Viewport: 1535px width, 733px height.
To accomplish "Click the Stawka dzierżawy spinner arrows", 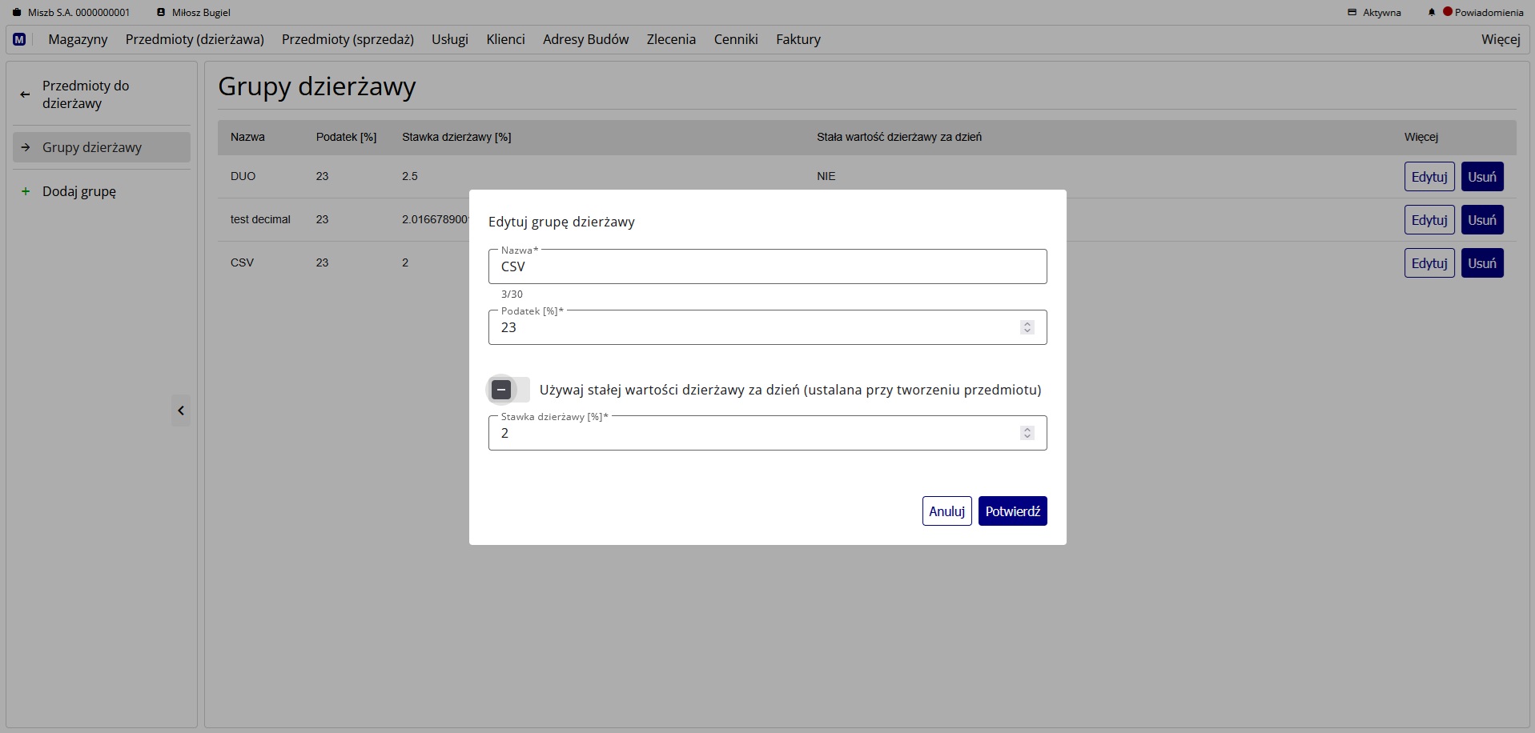I will pos(1027,433).
